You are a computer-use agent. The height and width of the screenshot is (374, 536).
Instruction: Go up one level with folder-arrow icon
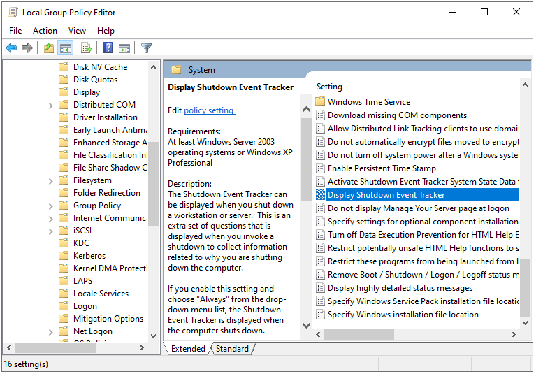point(49,48)
